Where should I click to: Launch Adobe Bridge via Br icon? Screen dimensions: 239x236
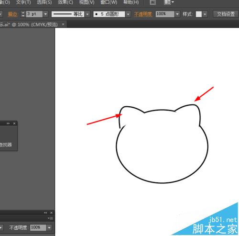(x=152, y=2)
